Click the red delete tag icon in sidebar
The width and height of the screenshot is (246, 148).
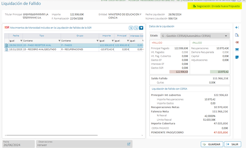pos(237,42)
